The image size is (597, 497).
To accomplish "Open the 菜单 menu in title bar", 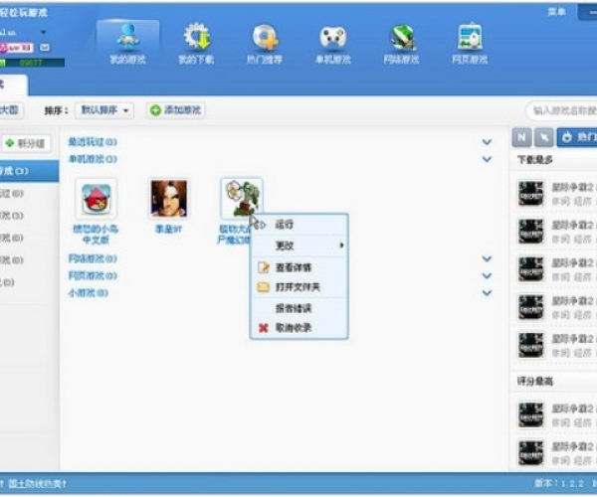I will click(556, 12).
